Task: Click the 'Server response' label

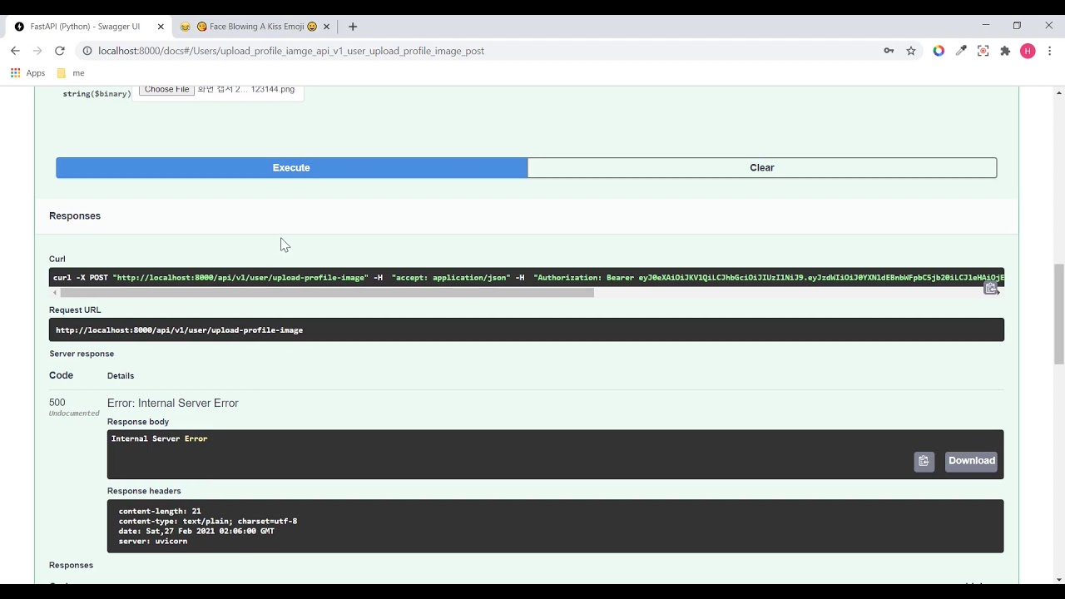Action: (82, 354)
